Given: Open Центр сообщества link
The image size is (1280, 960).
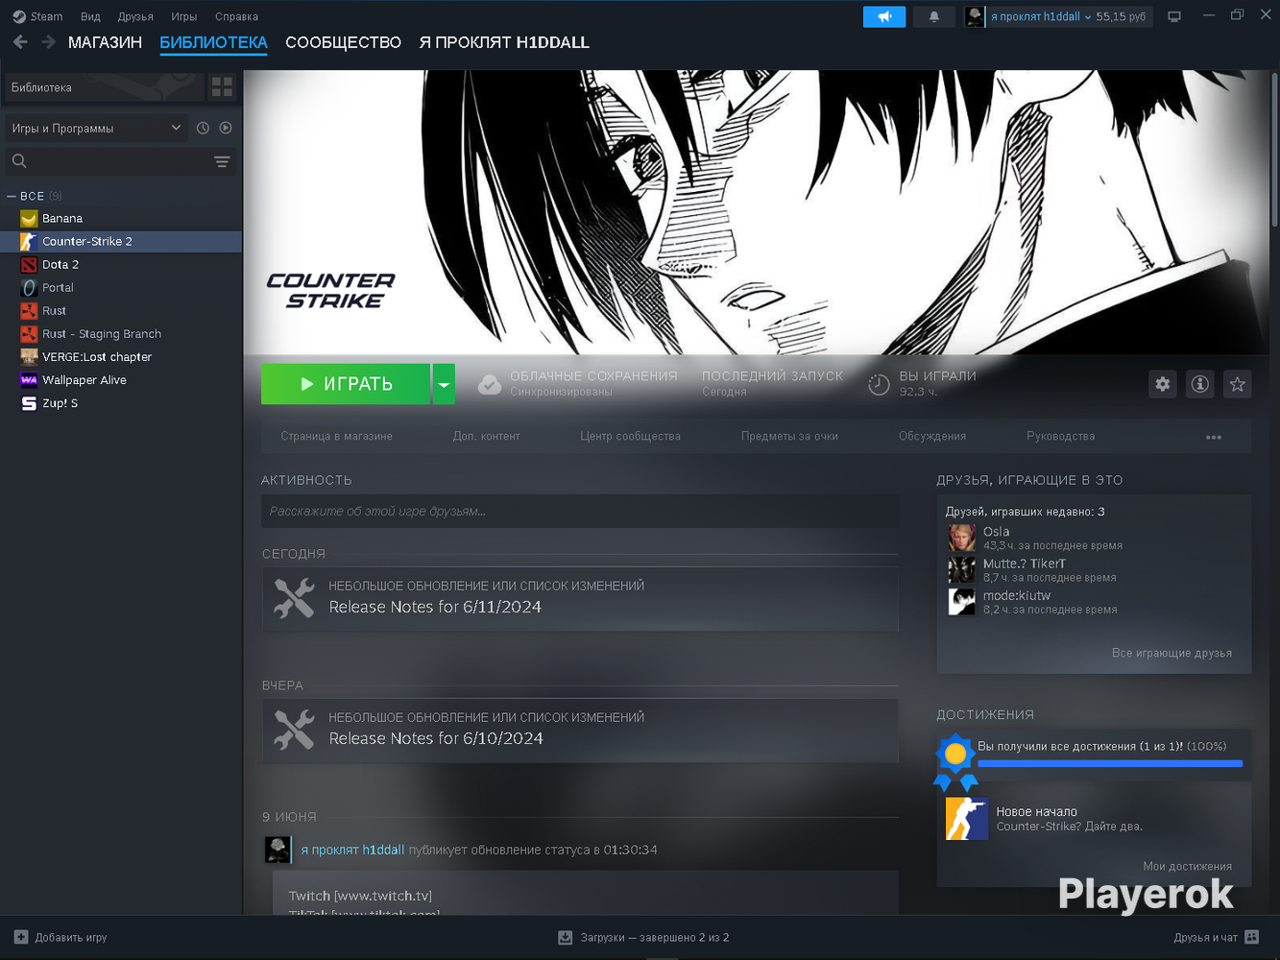Looking at the screenshot, I should point(630,437).
